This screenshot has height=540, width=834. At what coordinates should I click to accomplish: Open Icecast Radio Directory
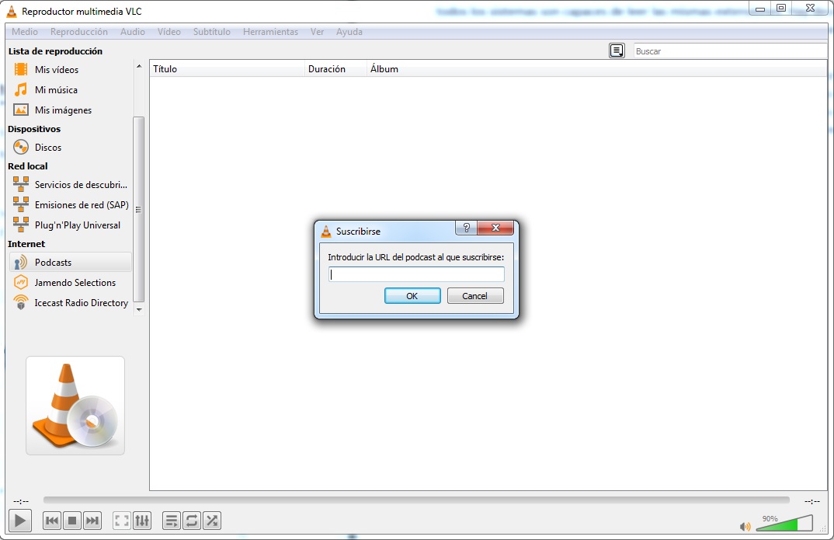tap(81, 303)
